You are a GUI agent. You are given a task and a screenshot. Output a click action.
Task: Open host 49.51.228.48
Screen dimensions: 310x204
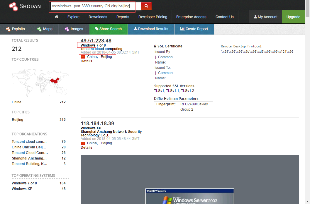[96, 40]
